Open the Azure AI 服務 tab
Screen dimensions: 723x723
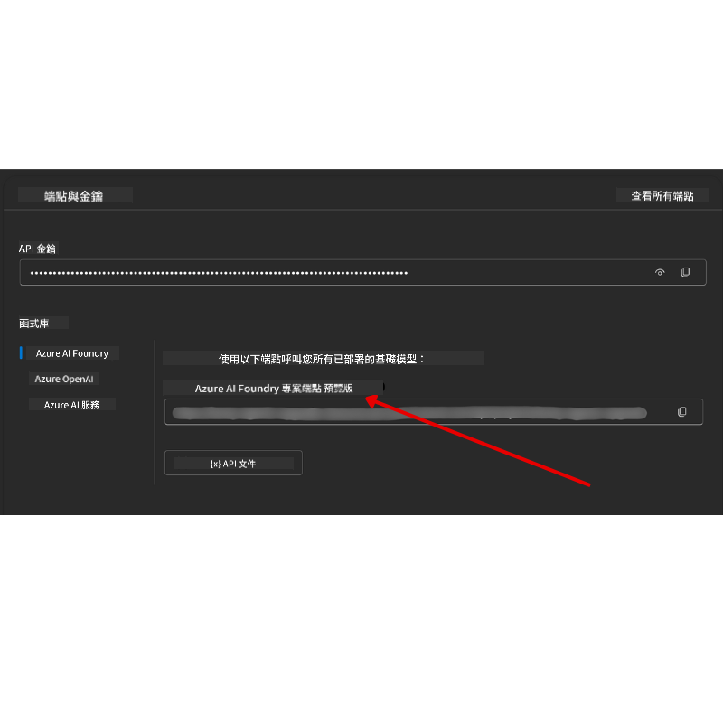coord(71,405)
